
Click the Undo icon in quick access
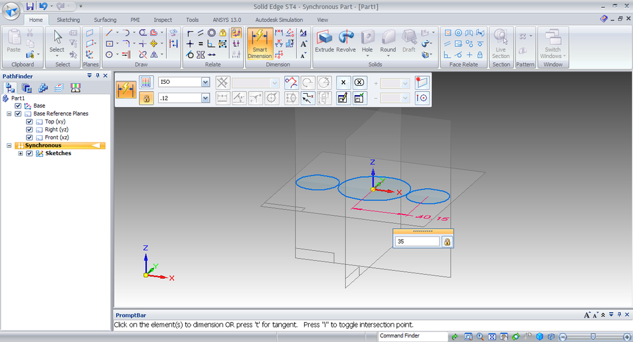tap(43, 6)
